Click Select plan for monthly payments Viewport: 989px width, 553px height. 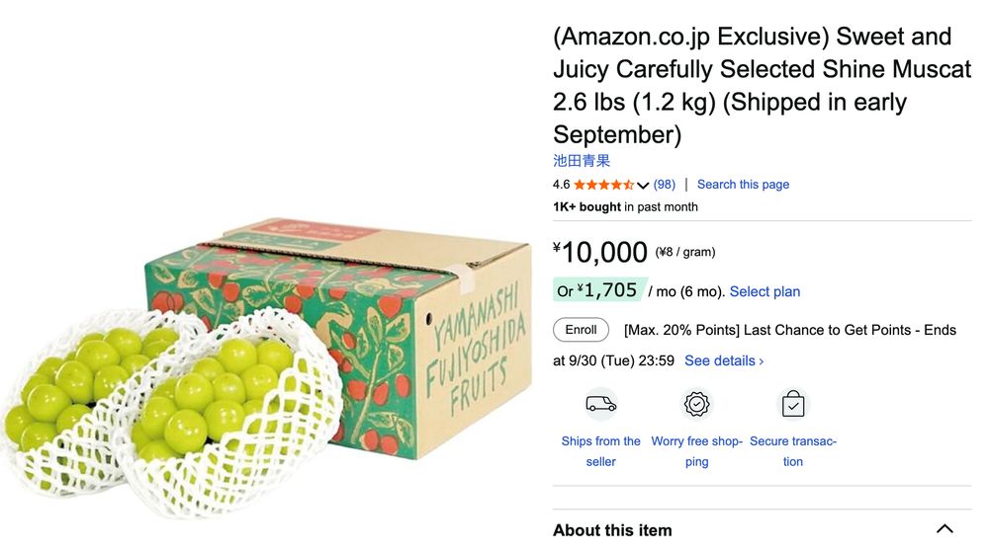tap(764, 291)
